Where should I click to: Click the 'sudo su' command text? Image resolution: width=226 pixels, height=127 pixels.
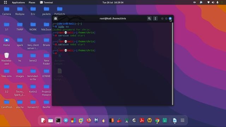click(x=64, y=27)
